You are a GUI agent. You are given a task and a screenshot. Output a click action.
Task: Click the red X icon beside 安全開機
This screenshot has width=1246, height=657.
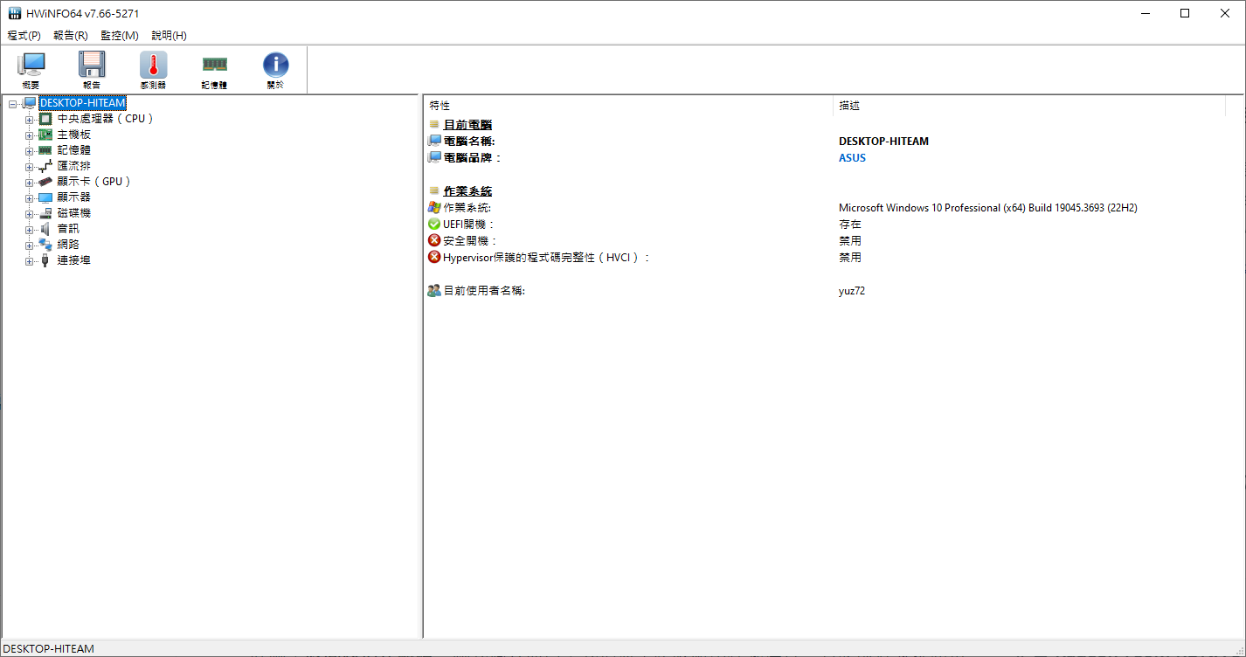pos(434,240)
